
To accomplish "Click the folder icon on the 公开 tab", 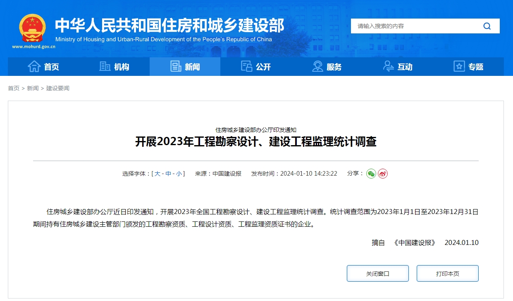I will tap(246, 66).
